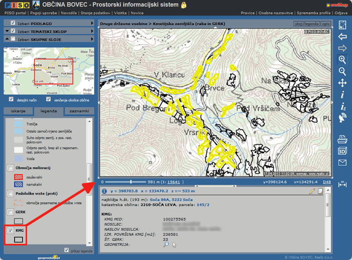352x260 pixels.
Task: Click the envelope (send mail) icon
Action: pos(342,162)
